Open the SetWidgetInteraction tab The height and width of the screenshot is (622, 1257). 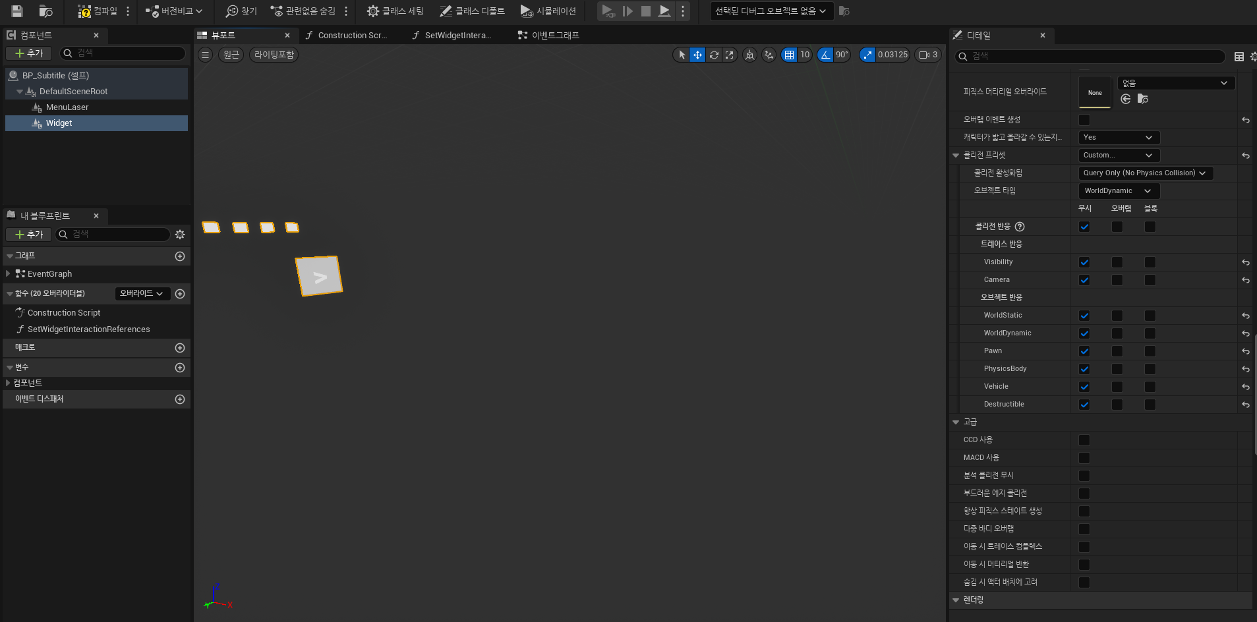457,35
